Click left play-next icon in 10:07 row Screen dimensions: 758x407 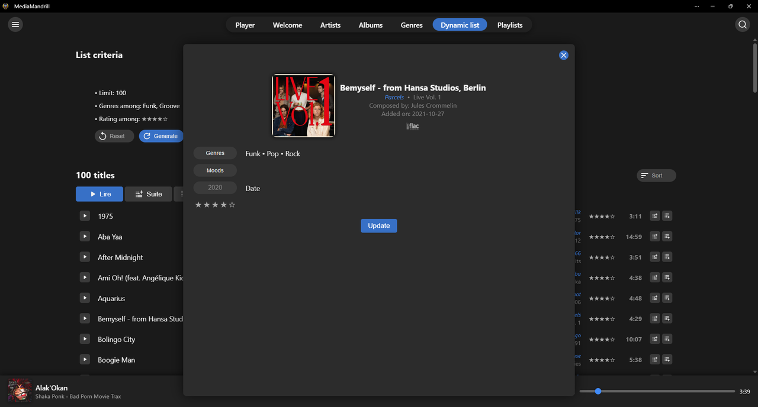(x=655, y=339)
